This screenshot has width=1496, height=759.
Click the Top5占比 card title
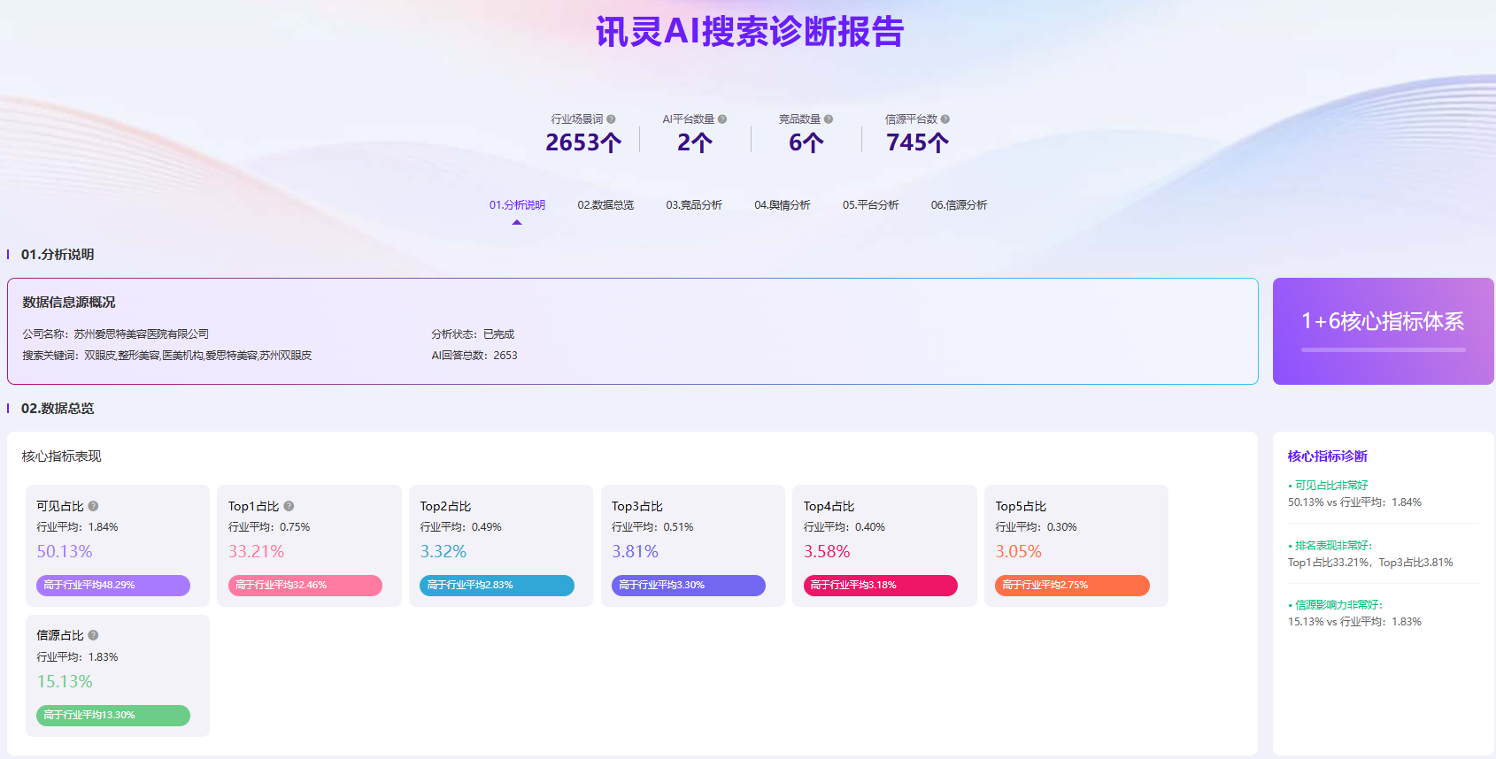tap(1021, 506)
